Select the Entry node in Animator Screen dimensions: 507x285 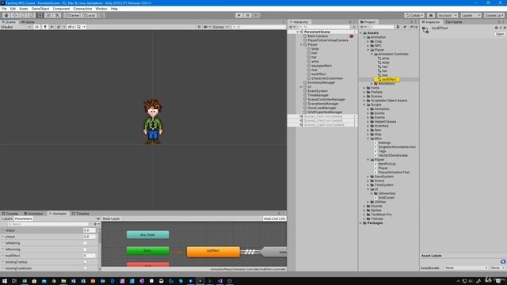[x=148, y=251]
